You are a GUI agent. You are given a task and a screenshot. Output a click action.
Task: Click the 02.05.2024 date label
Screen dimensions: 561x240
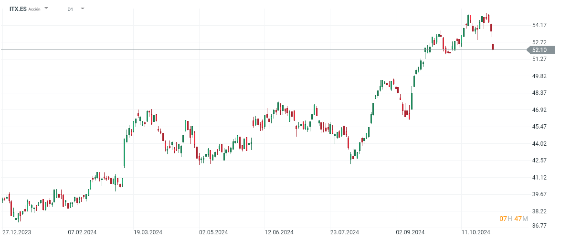coord(213,233)
